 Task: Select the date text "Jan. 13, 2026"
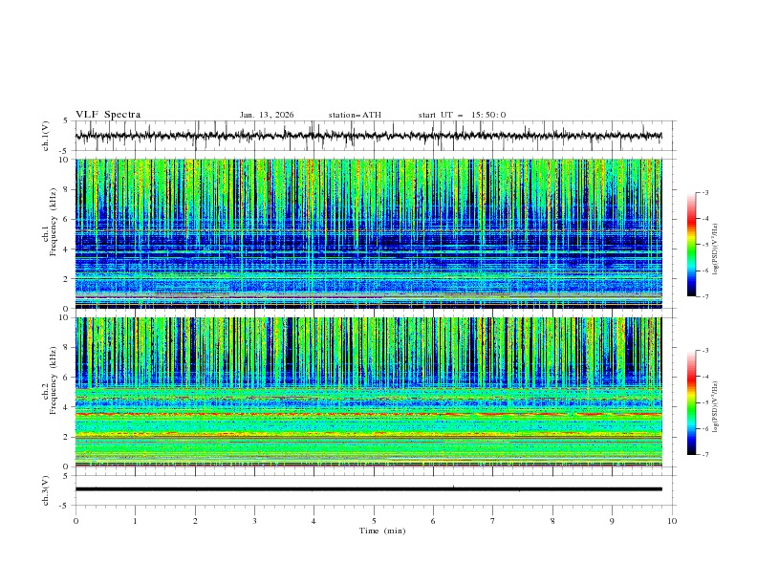click(x=267, y=115)
